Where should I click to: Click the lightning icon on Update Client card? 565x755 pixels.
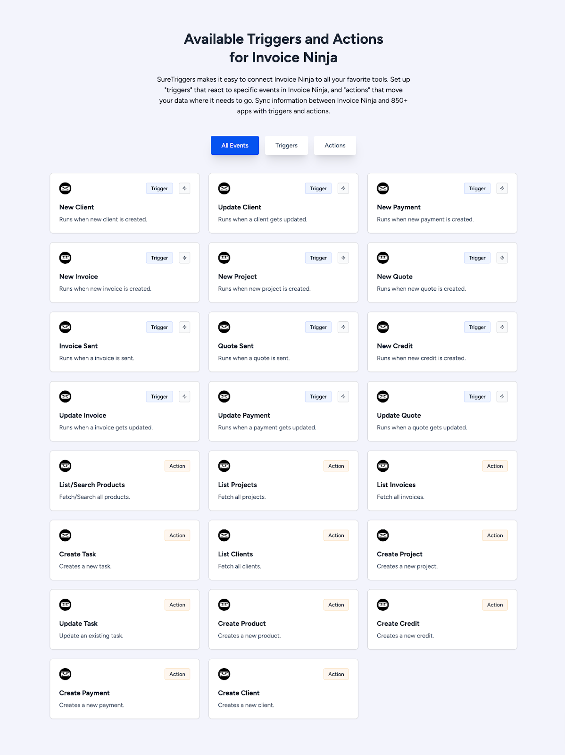coord(343,188)
